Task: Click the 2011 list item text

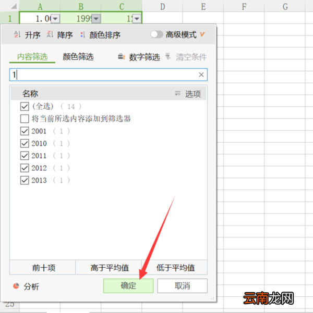Action: tap(39, 156)
